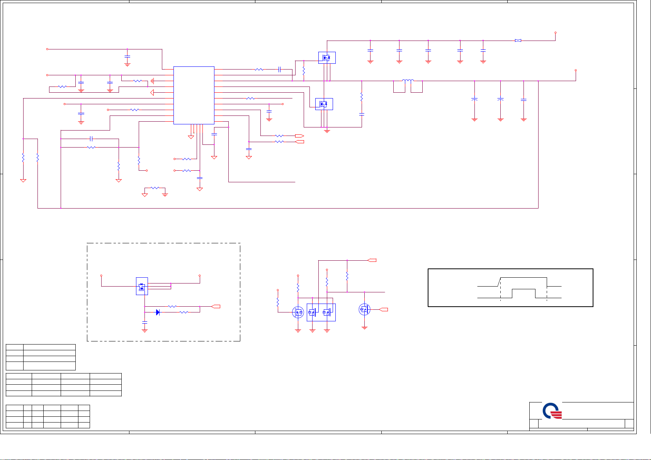Select the MOSFET inside the dashed box
Viewport: 651px width, 460px height.
click(142, 286)
